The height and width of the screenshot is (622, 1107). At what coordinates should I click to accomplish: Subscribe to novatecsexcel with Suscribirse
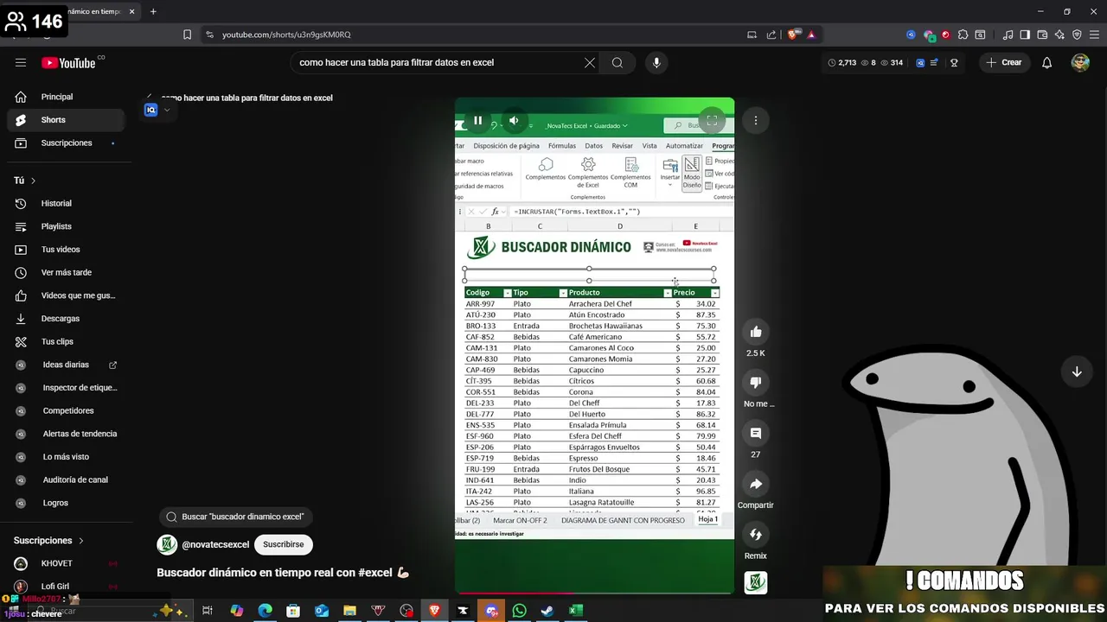click(x=284, y=544)
